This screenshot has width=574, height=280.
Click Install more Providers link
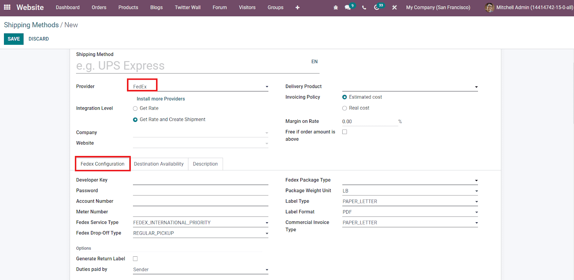pos(161,99)
